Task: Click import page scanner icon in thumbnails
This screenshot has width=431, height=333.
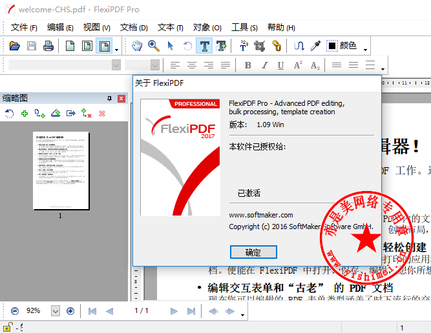Action: pos(56,114)
